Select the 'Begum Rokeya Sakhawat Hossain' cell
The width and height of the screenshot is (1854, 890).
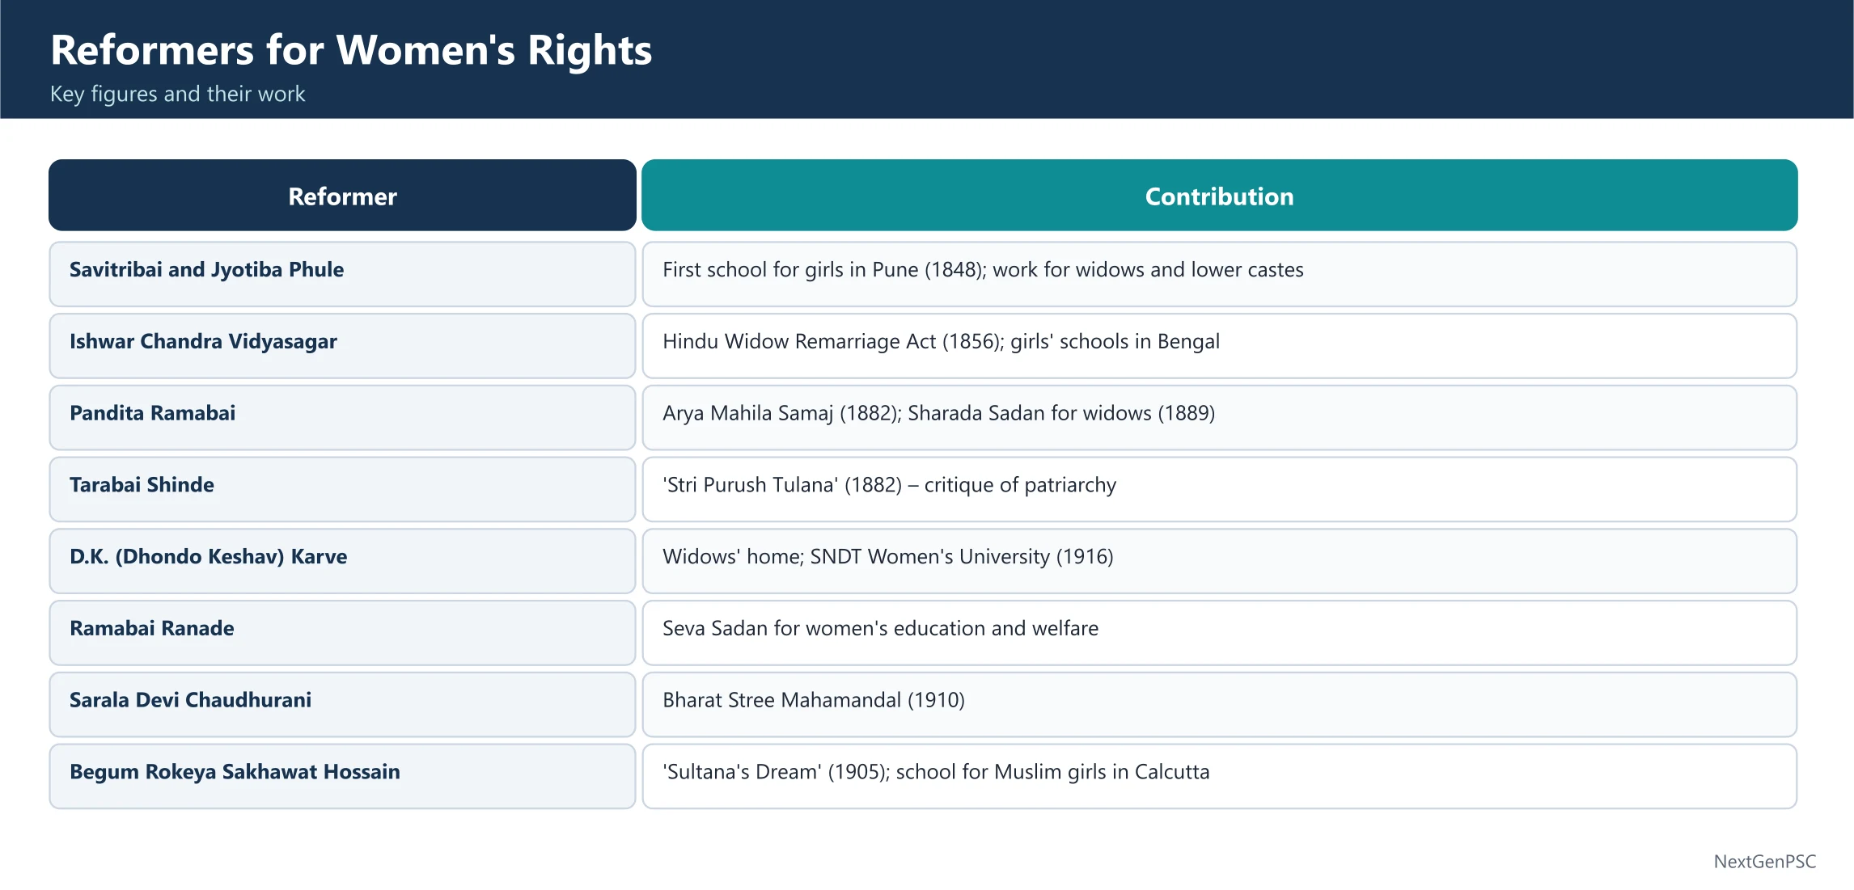point(342,776)
